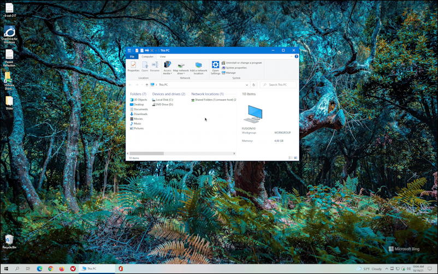The image size is (438, 274).
Task: Click the File Explorer help icon
Action: tap(297, 56)
